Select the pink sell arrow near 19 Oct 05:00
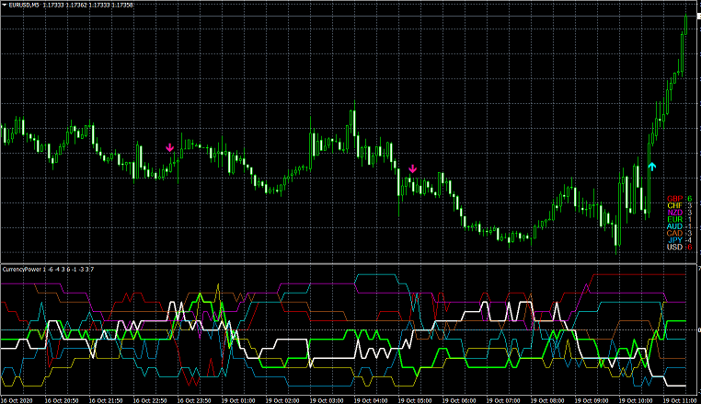 [413, 168]
